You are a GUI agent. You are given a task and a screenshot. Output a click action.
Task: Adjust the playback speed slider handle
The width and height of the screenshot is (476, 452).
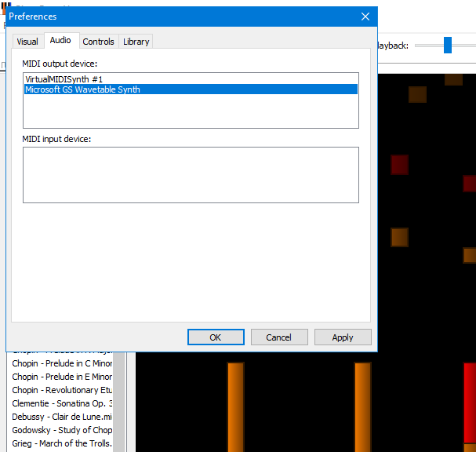click(448, 46)
